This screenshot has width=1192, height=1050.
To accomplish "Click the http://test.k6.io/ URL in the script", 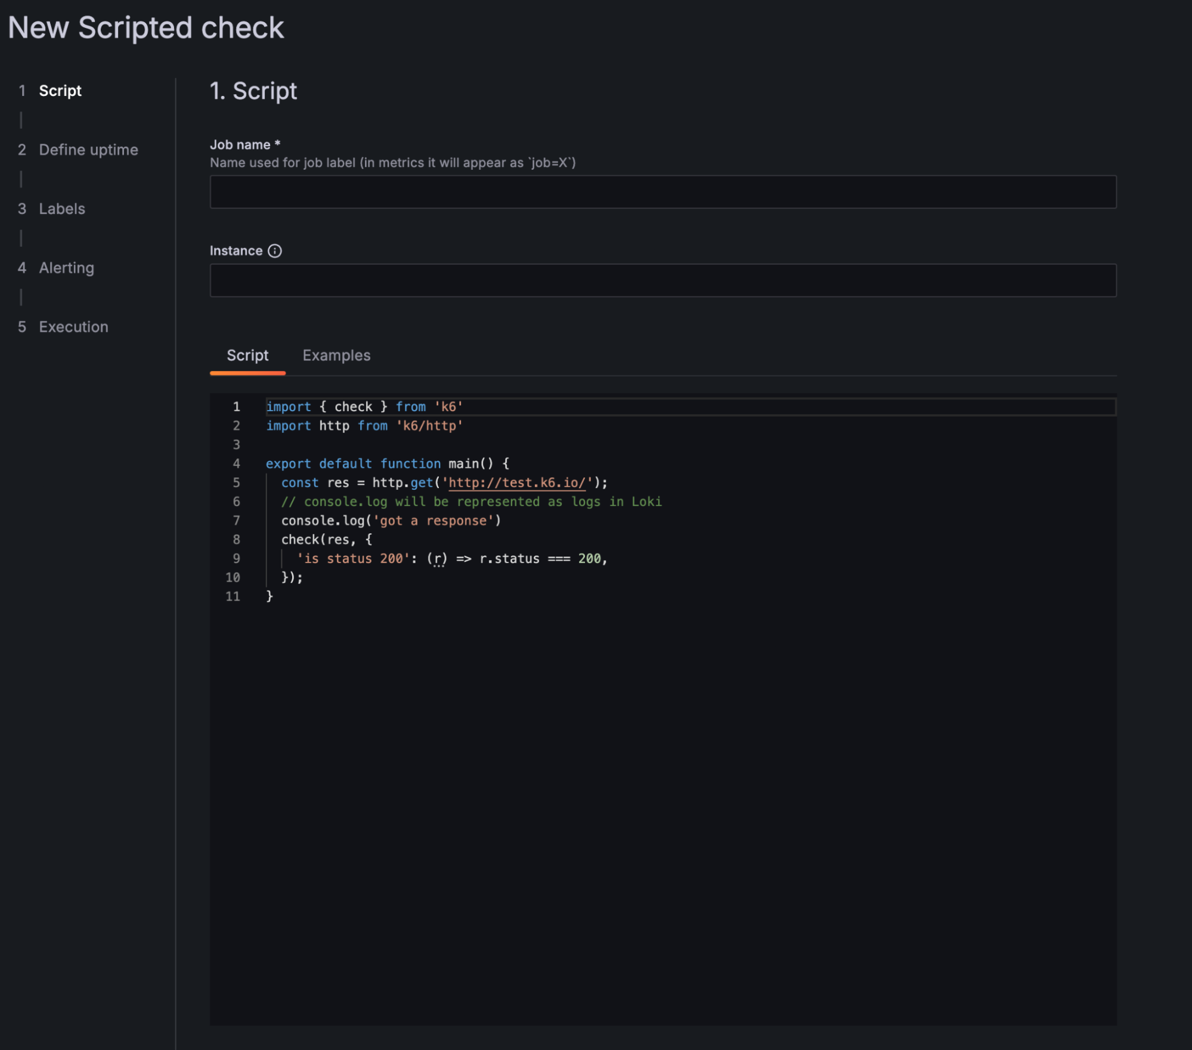I will 516,483.
